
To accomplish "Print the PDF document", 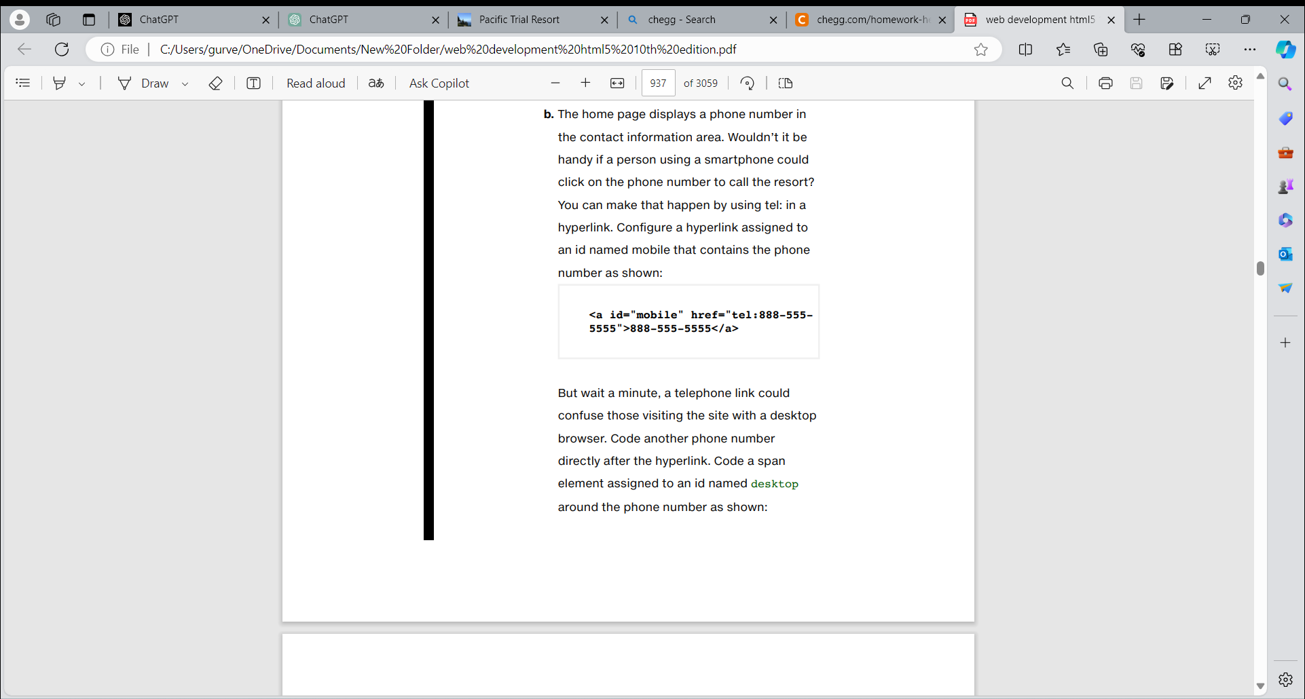I will pyautogui.click(x=1106, y=83).
